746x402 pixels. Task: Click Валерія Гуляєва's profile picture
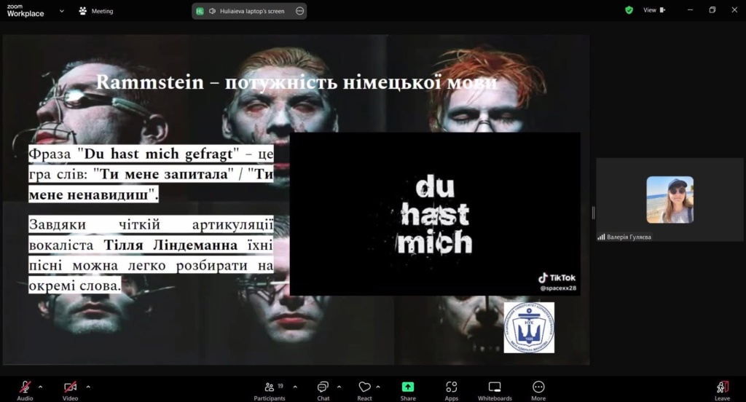pyautogui.click(x=670, y=200)
